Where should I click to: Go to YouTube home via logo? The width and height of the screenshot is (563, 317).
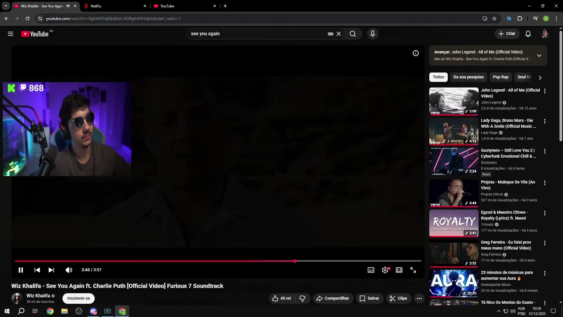pyautogui.click(x=35, y=34)
